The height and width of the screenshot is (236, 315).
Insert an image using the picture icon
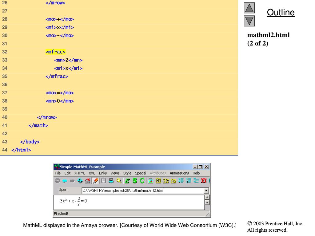click(151, 181)
